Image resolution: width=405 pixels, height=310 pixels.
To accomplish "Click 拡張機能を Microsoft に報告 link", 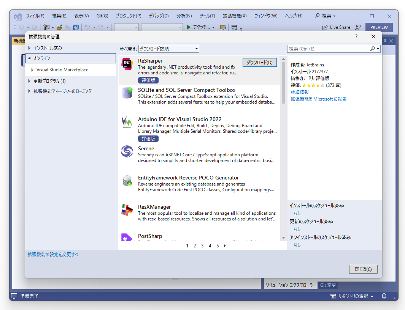I will 318,99.
